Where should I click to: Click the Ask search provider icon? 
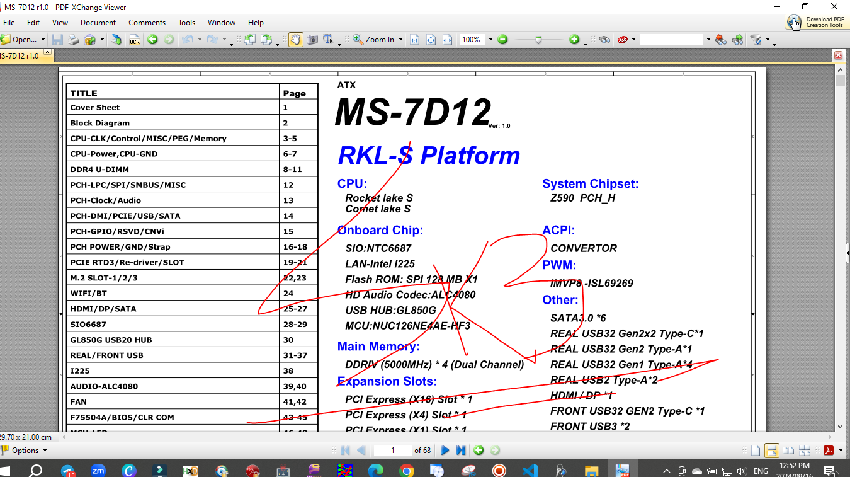point(623,40)
